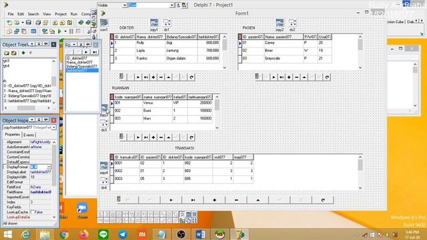The height and width of the screenshot is (240, 427).
Task: Click the Venus cell in RUANGAN grid
Action: (x=157, y=103)
